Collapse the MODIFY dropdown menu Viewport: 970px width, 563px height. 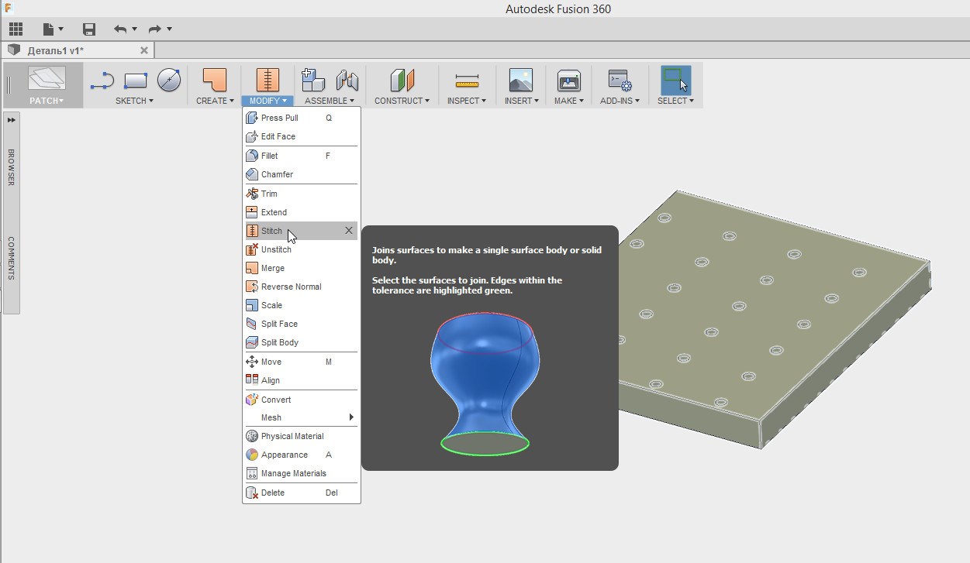(x=268, y=101)
